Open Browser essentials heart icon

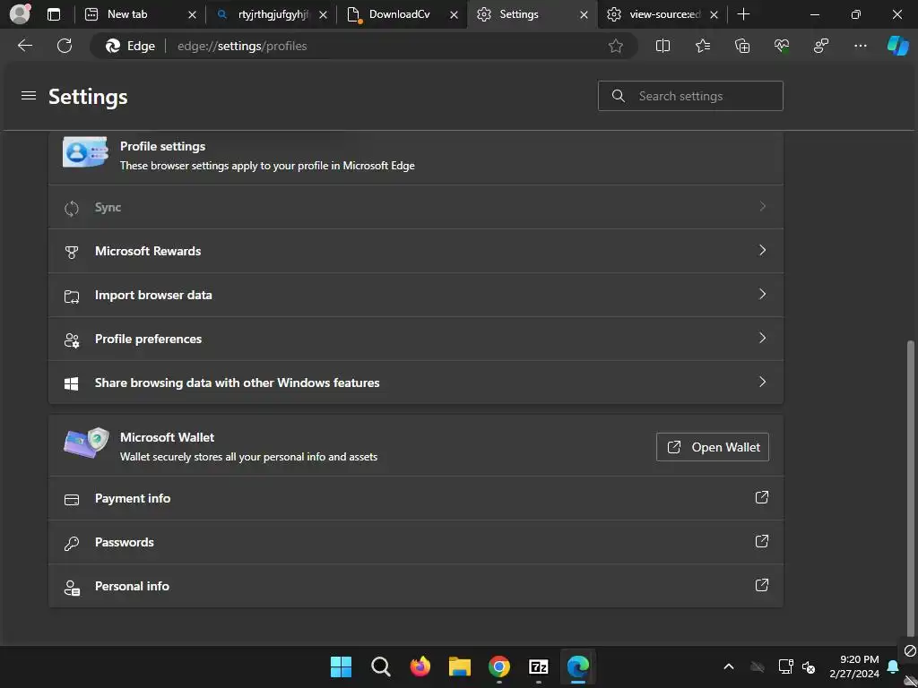[782, 46]
